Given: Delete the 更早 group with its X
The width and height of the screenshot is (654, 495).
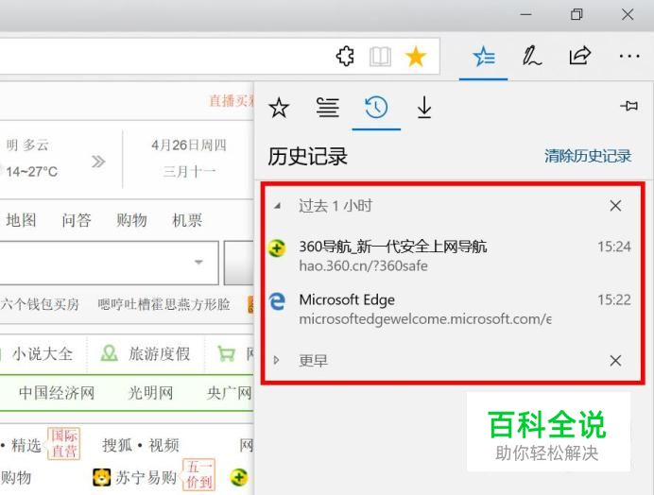Looking at the screenshot, I should pyautogui.click(x=615, y=360).
